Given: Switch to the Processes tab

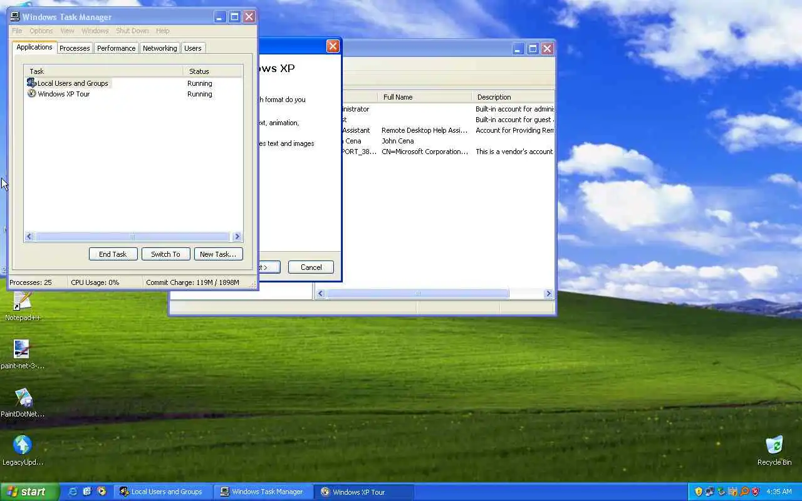Looking at the screenshot, I should click(x=75, y=48).
